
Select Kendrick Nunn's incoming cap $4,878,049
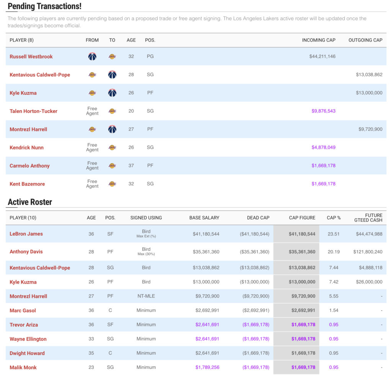pyautogui.click(x=323, y=147)
